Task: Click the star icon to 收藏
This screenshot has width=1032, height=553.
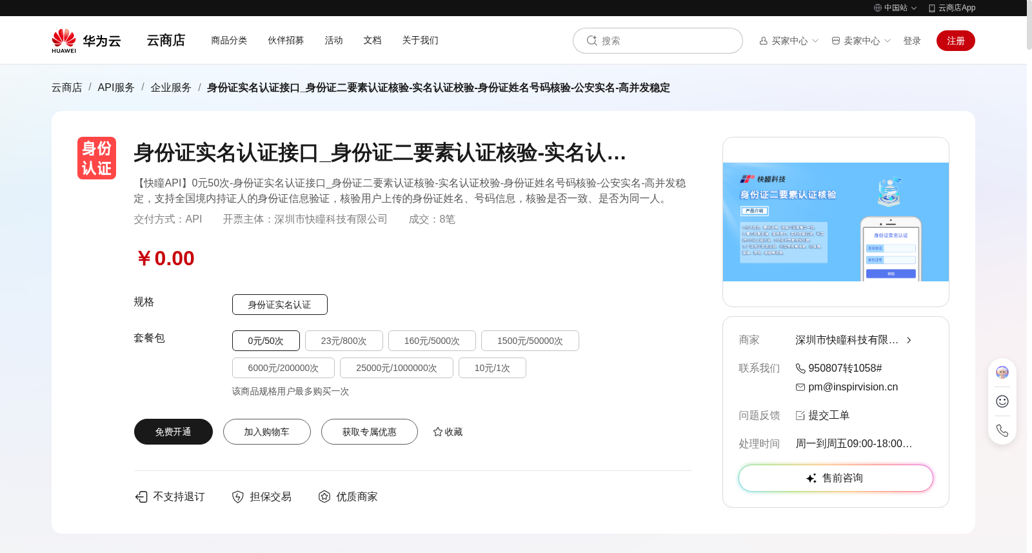Action: pos(438,432)
